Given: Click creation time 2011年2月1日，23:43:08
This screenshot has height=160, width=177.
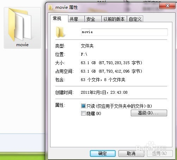Looking at the screenshot, I should (x=104, y=92).
